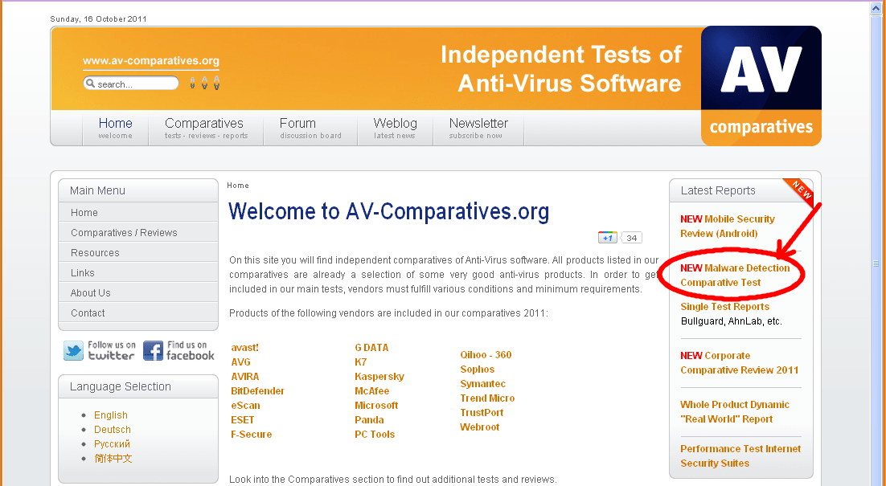
Task: Open the BitDefender vendor link
Action: click(x=257, y=390)
